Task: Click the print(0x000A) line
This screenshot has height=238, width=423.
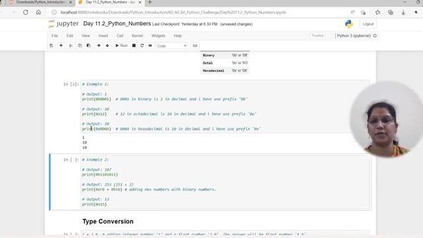Action: [96, 129]
